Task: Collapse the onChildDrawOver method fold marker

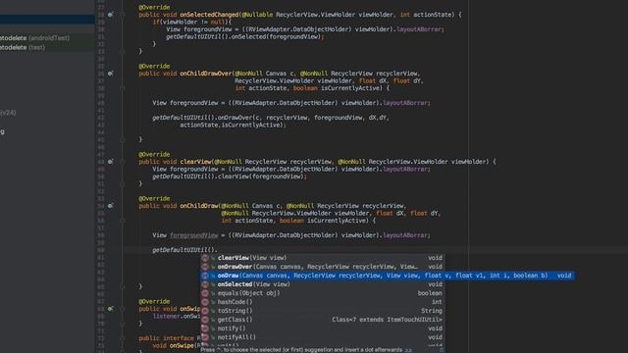Action: click(x=123, y=88)
